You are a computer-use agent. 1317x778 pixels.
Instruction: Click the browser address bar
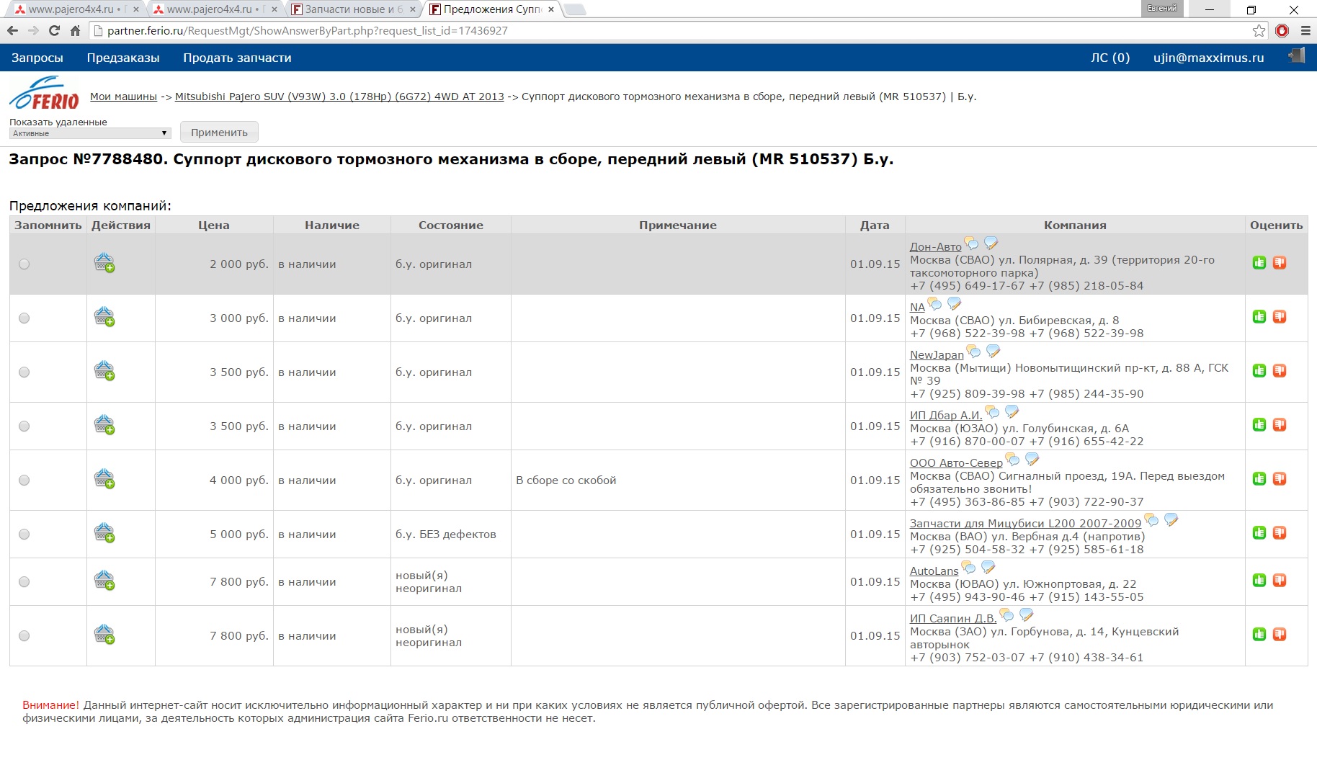click(648, 30)
